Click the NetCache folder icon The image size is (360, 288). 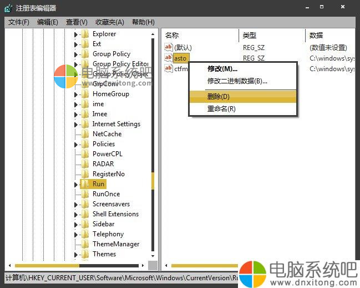tap(85, 134)
